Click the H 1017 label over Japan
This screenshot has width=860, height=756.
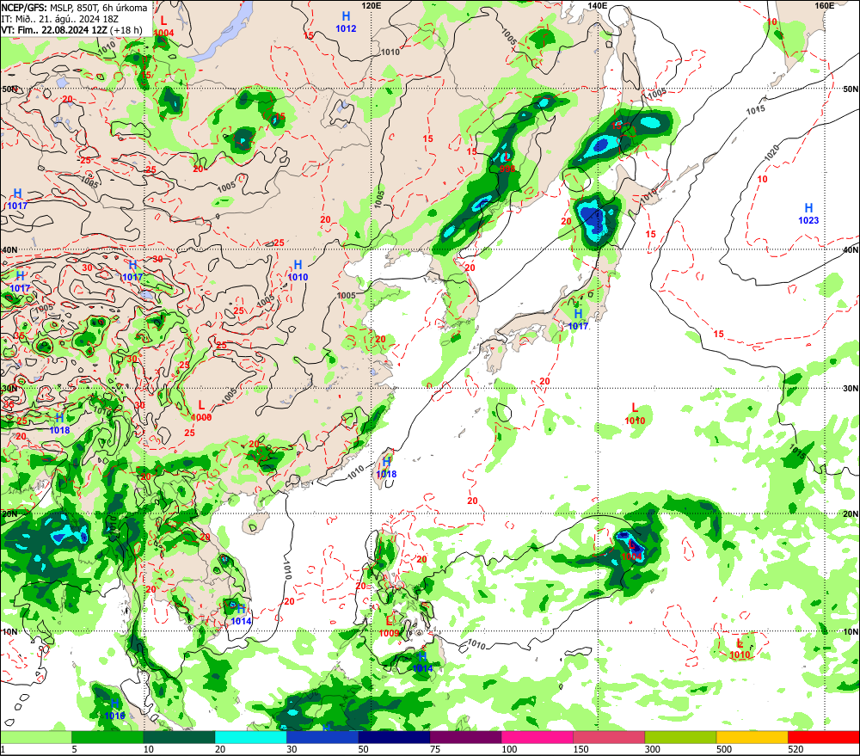[578, 319]
